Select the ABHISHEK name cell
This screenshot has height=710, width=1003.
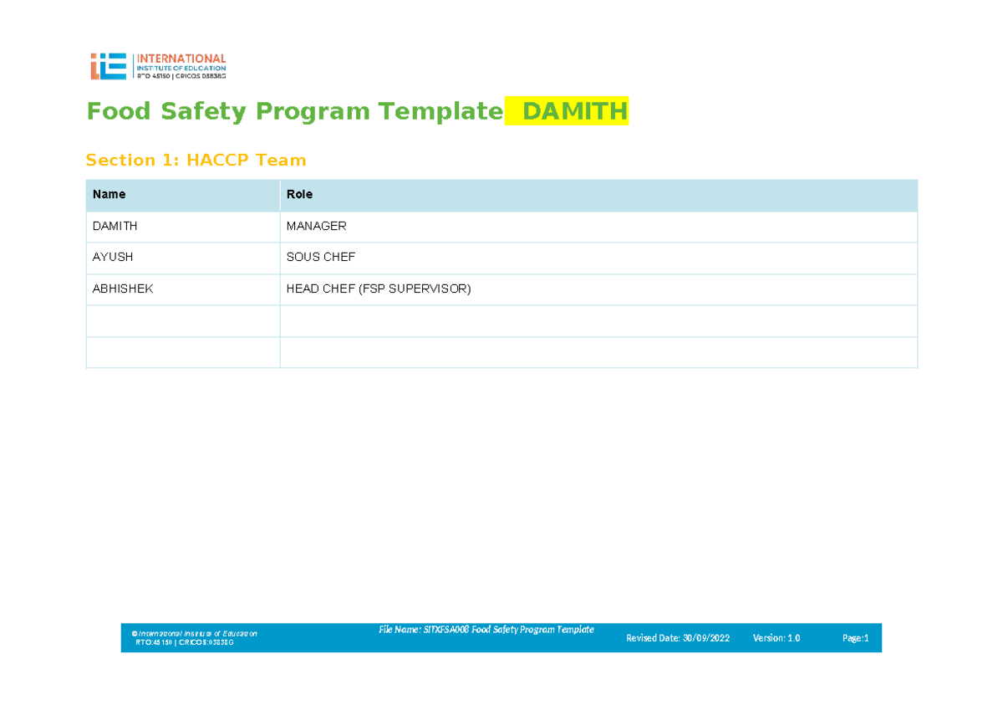point(183,289)
